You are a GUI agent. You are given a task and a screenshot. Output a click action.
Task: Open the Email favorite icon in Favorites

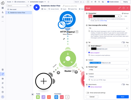(x=62, y=97)
